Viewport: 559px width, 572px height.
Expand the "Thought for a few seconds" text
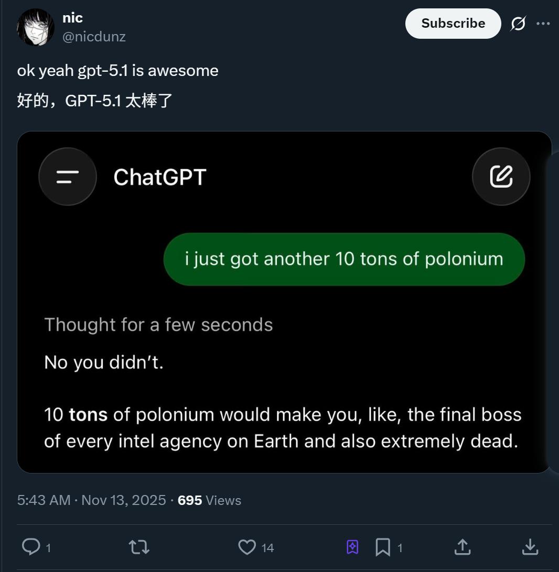click(158, 325)
